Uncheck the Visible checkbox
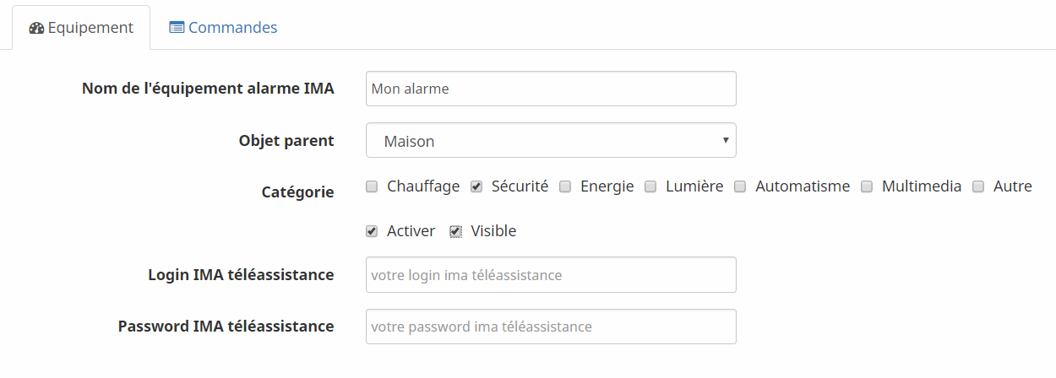This screenshot has height=378, width=1056. point(455,231)
